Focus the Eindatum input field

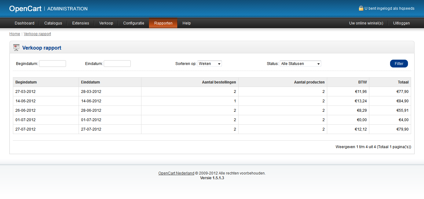[x=117, y=64]
